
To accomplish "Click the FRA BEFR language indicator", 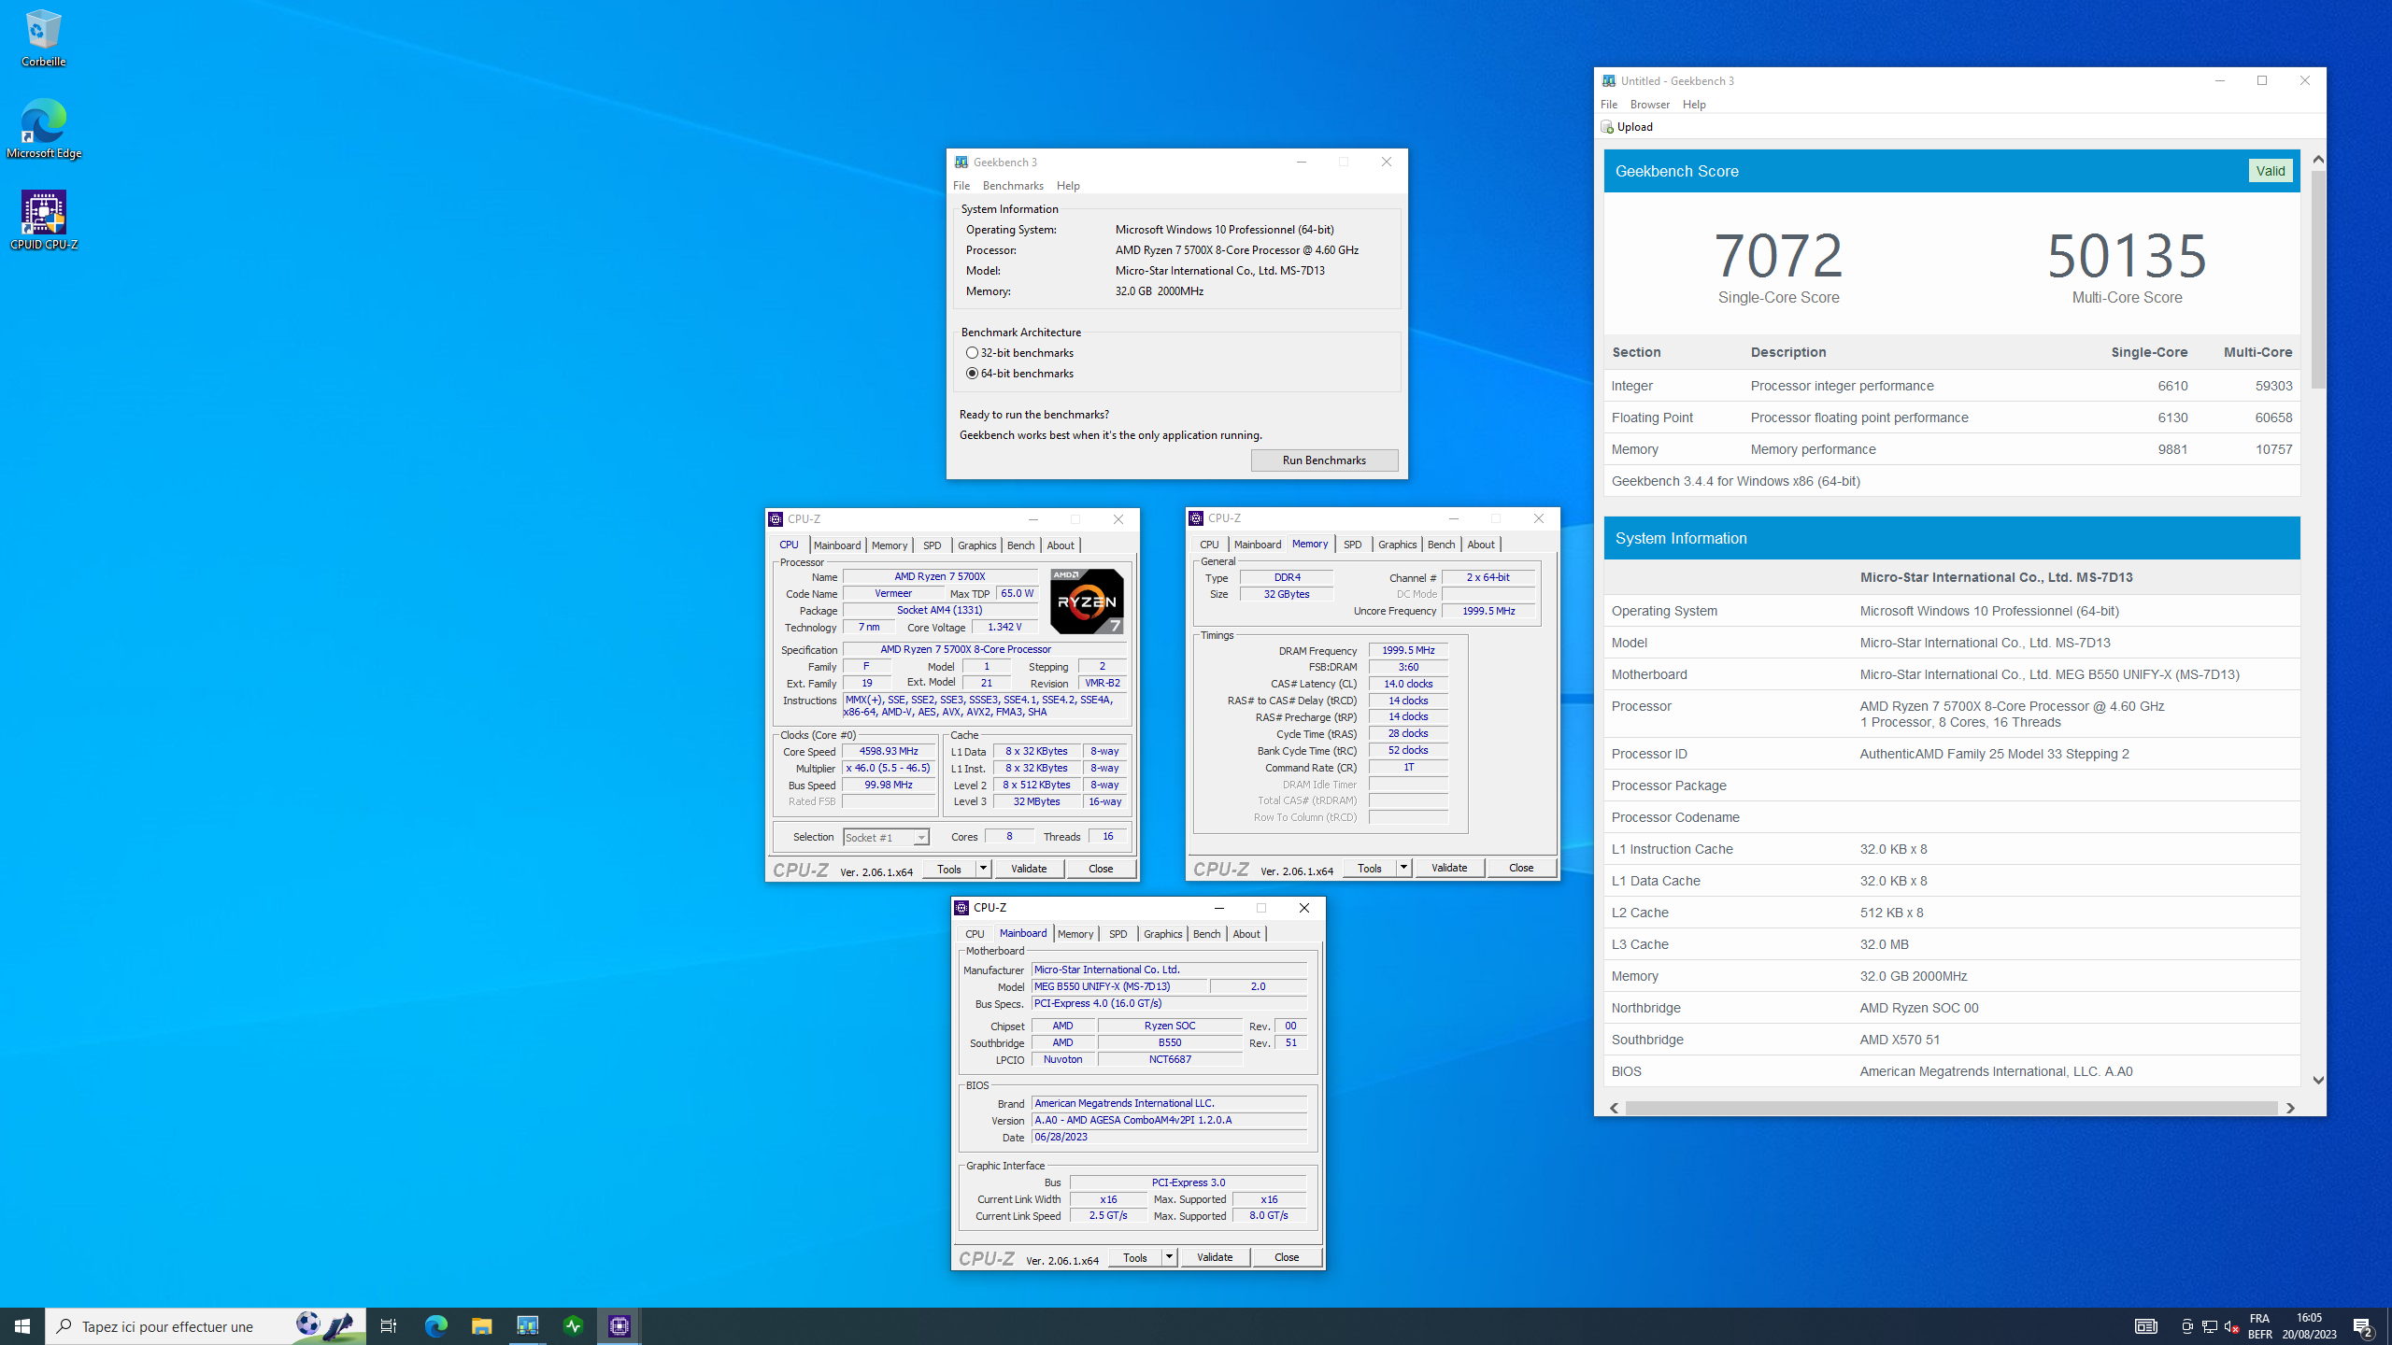I will [x=2259, y=1325].
